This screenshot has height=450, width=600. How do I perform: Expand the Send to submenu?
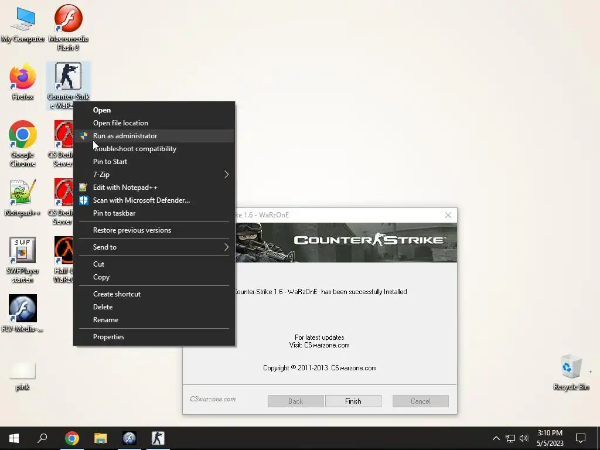pos(154,247)
